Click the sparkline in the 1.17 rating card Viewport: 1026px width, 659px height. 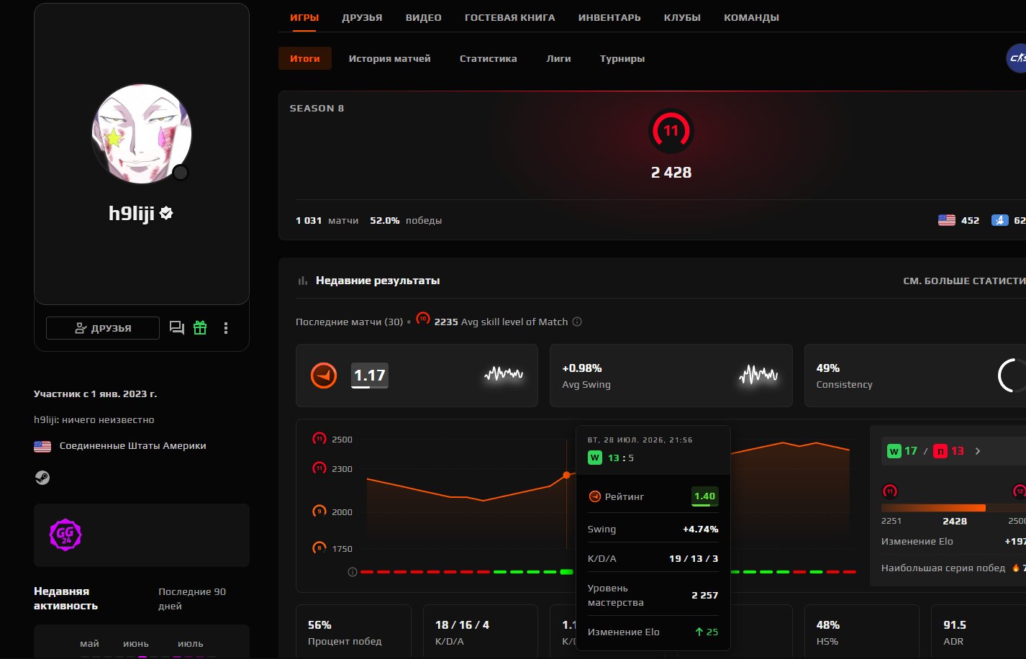click(x=504, y=374)
